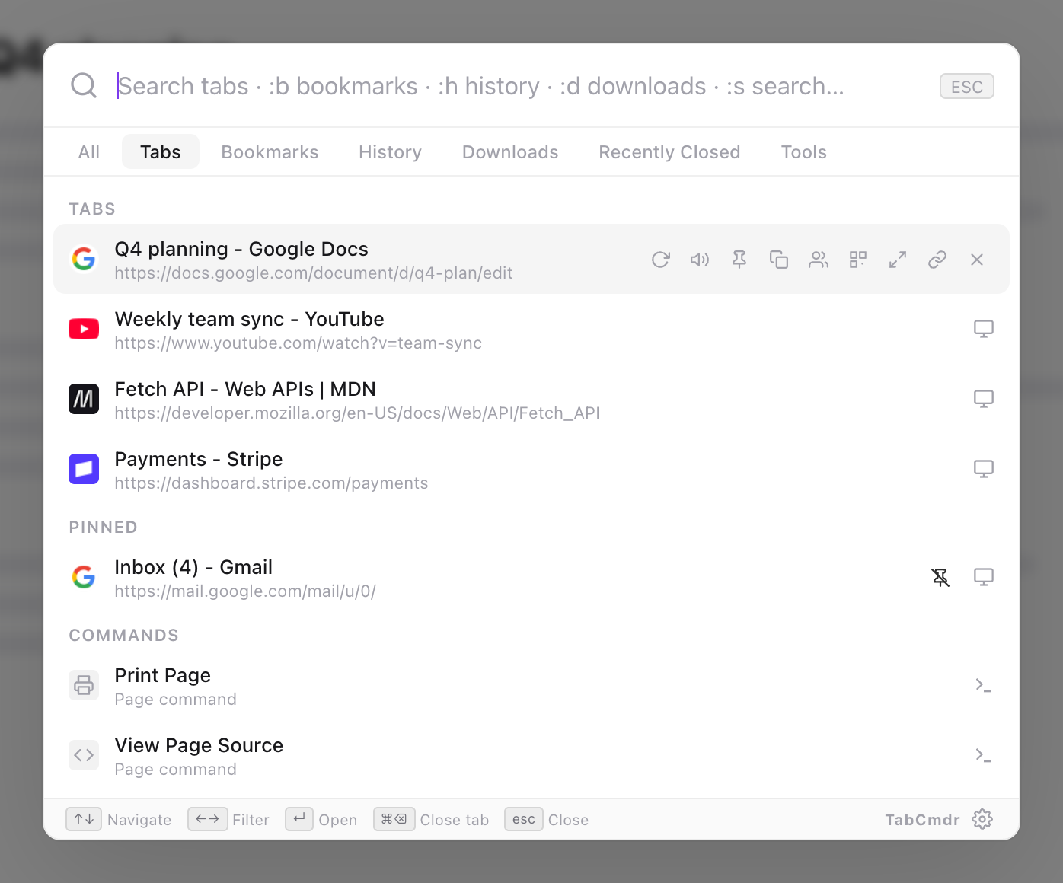Click the code brackets icon for View Page Source

84,755
